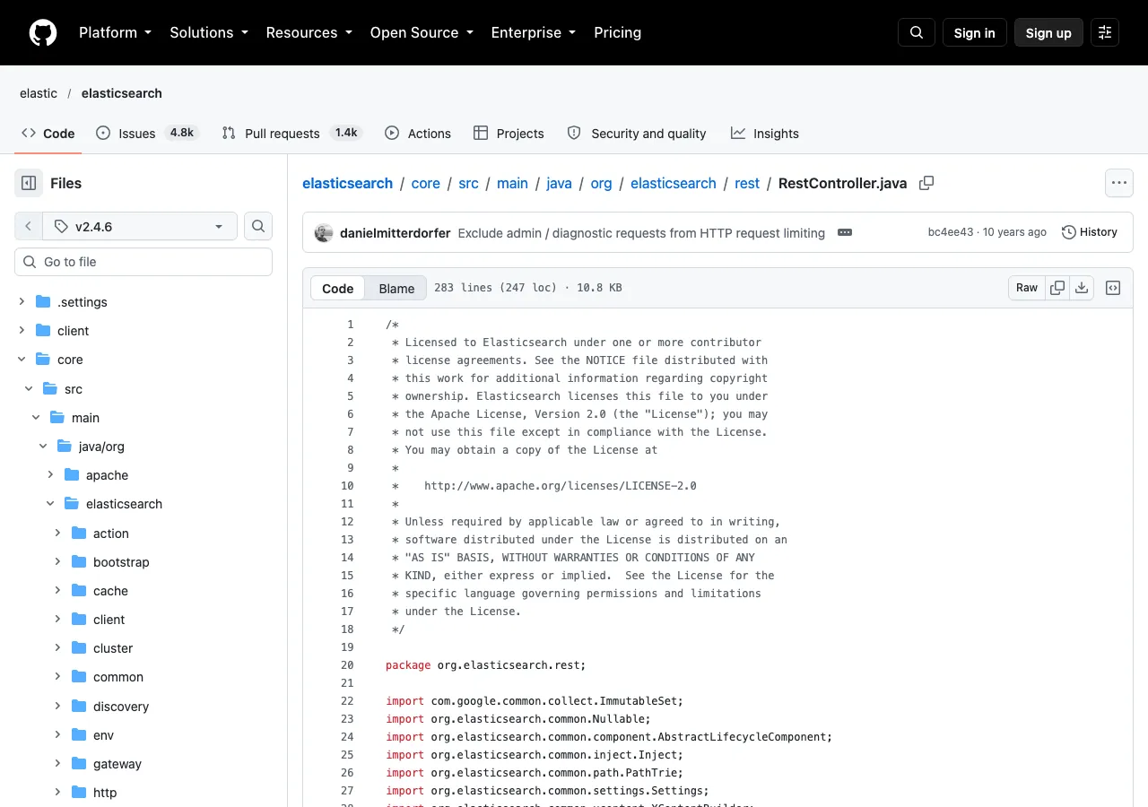Screen dimensions: 1148x807
Task: Open the Pricing link
Action: click(x=618, y=32)
